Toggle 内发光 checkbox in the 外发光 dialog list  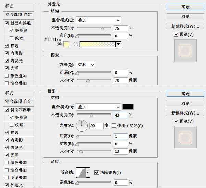click(7, 61)
